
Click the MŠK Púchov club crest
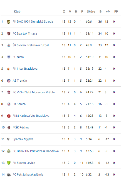pyautogui.click(x=9, y=128)
